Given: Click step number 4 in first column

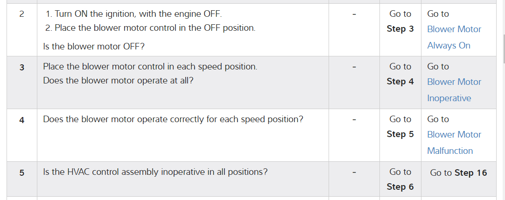Looking at the screenshot, I should 21,120.
